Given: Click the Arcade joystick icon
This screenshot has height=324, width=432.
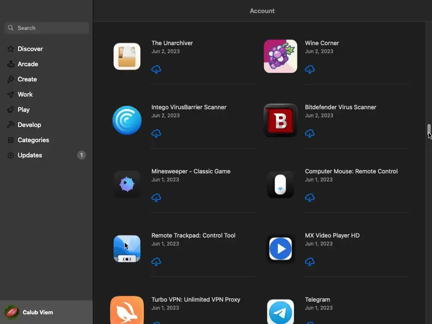Looking at the screenshot, I should [11, 64].
